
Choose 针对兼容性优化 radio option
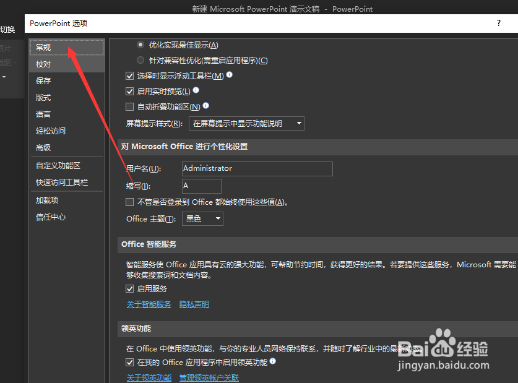(140, 60)
